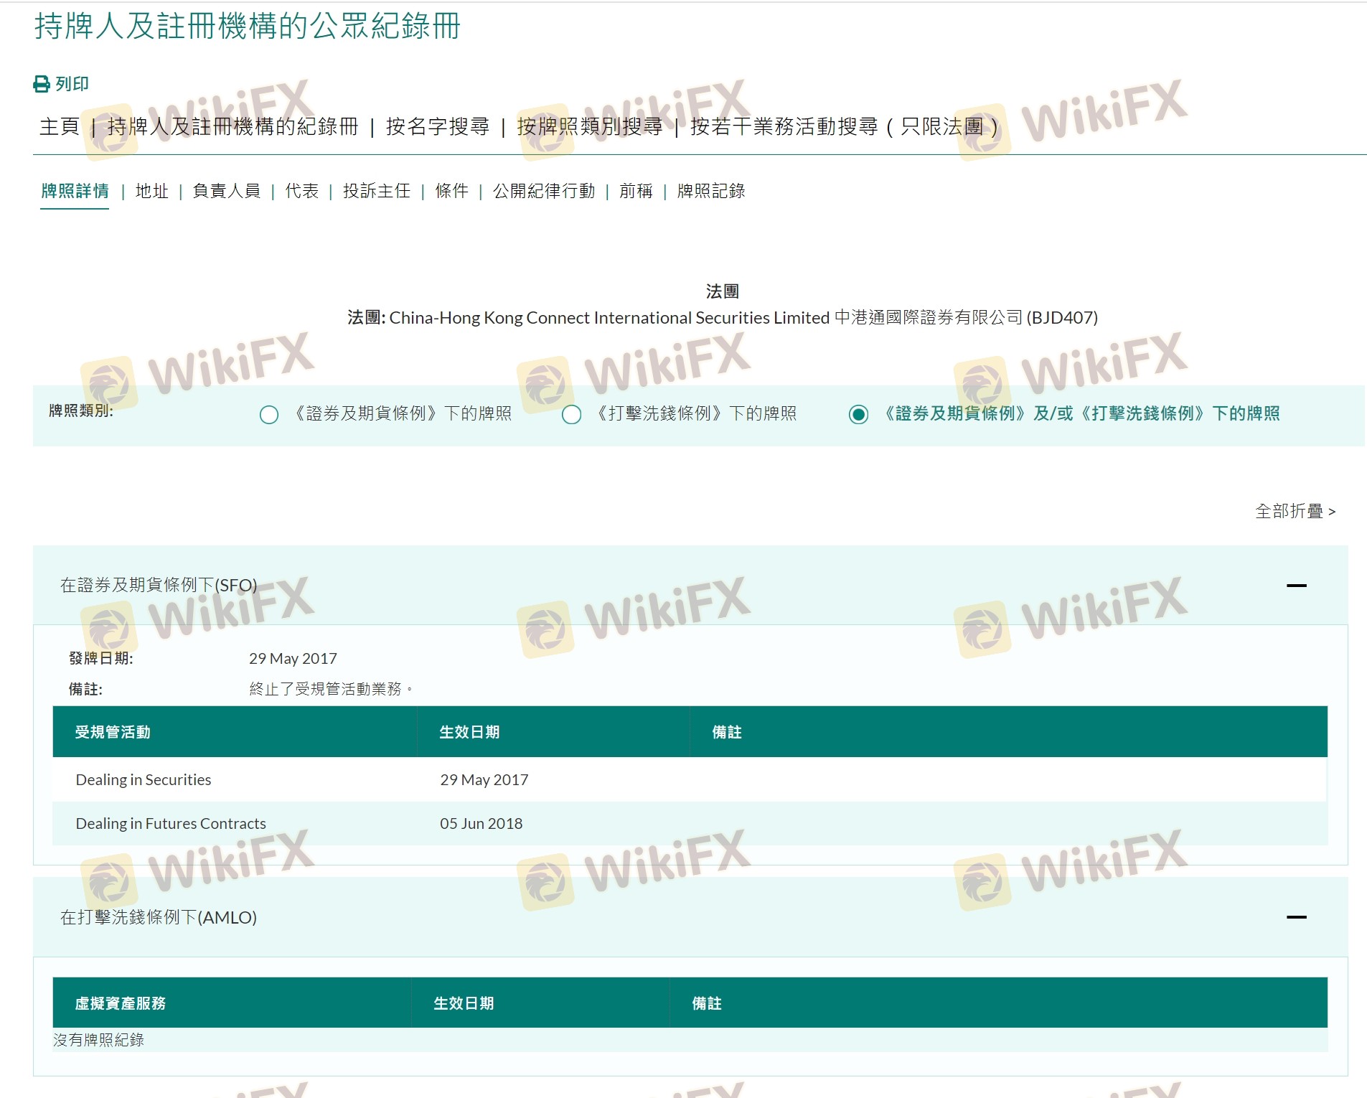Viewport: 1367px width, 1098px height.
Task: Collapse the 在證券及期貨條例下(SFO) section
Action: coord(1296,586)
